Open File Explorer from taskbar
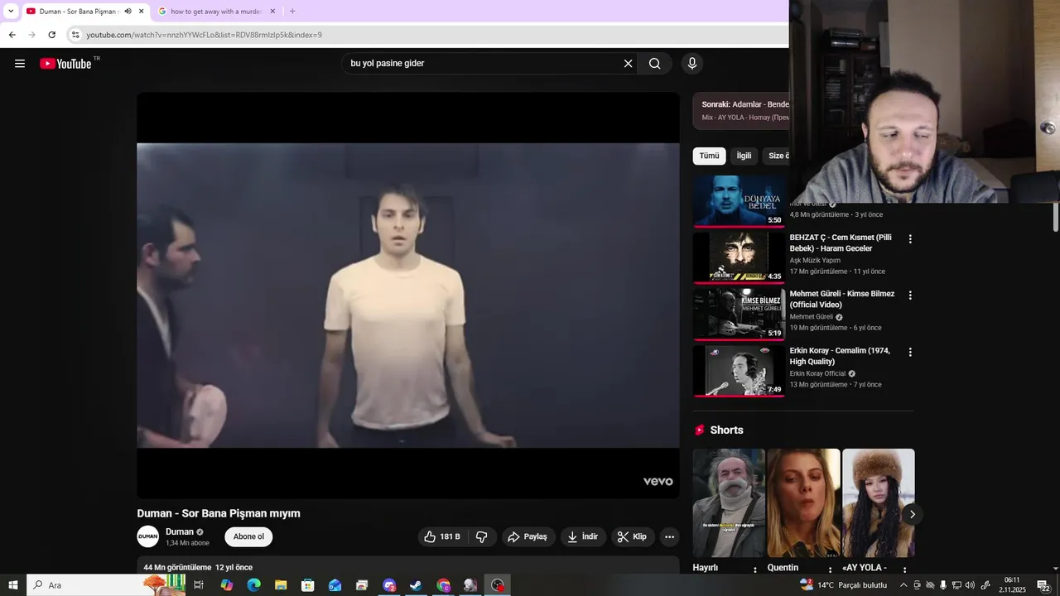The height and width of the screenshot is (596, 1060). [x=281, y=585]
